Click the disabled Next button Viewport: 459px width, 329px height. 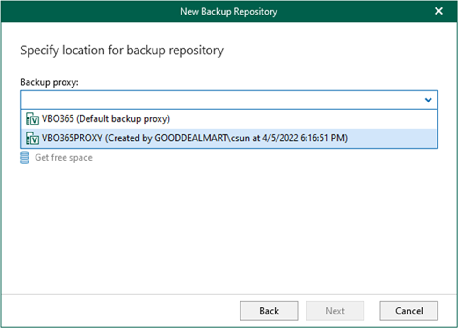tap(335, 311)
